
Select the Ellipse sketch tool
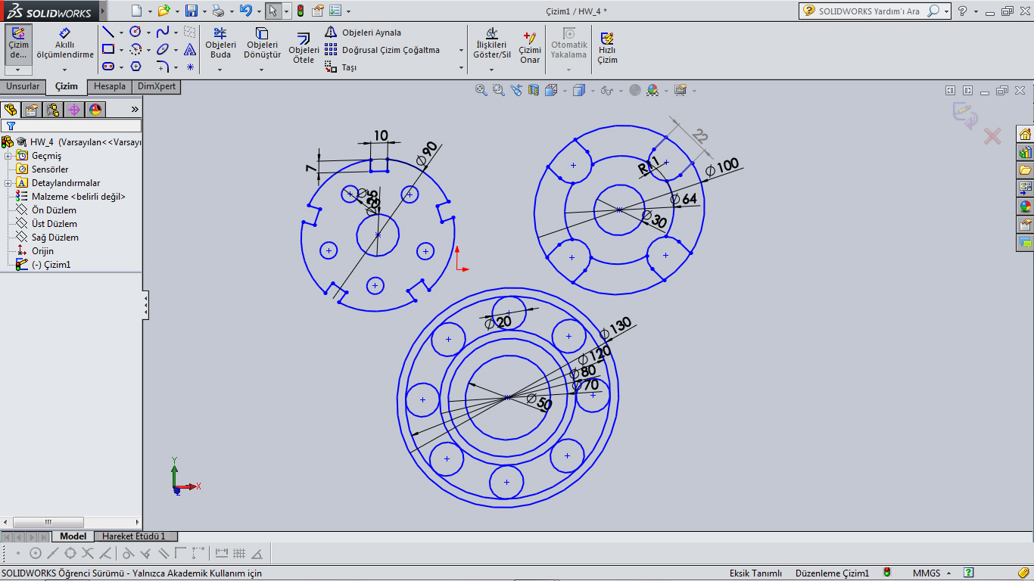click(163, 49)
